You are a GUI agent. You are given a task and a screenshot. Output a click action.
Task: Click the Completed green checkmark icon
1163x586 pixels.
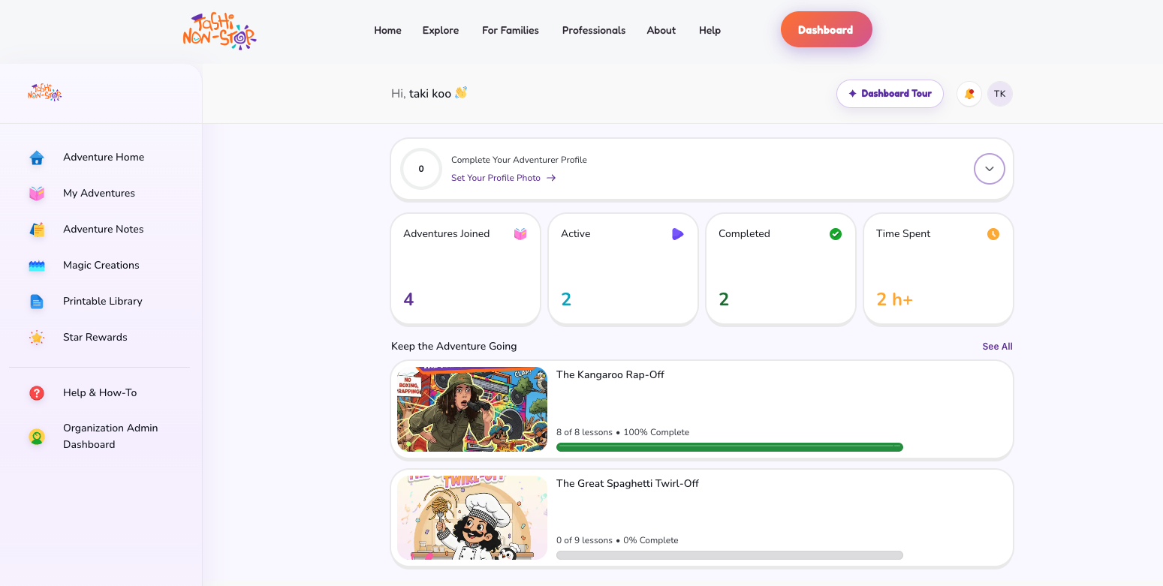(836, 234)
